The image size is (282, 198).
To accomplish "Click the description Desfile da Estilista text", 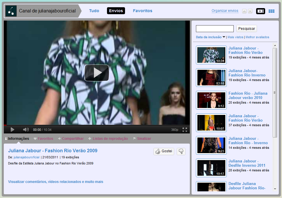I will pyautogui.click(x=51, y=163).
